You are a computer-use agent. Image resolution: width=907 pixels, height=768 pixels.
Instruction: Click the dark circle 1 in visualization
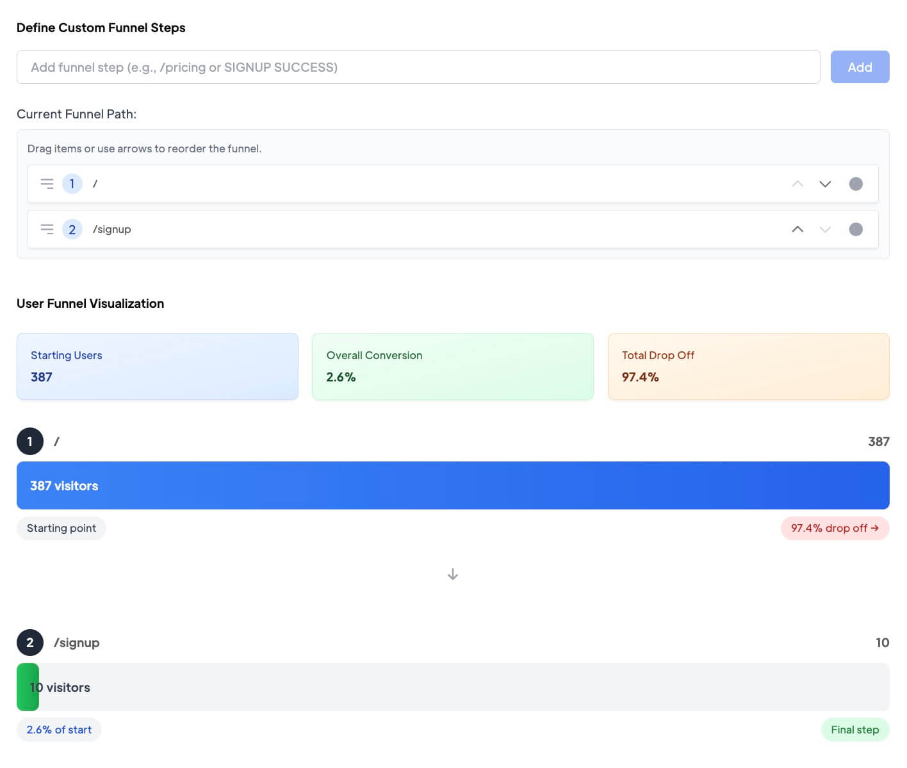point(30,442)
